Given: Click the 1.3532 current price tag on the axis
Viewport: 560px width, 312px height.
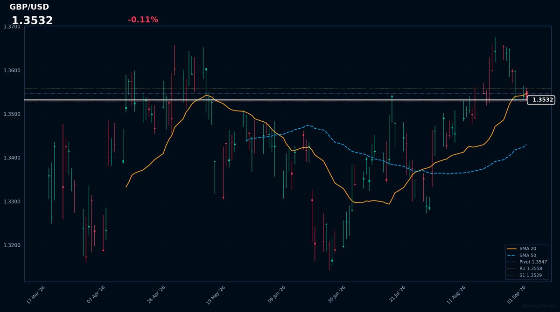Looking at the screenshot, I should [541, 100].
